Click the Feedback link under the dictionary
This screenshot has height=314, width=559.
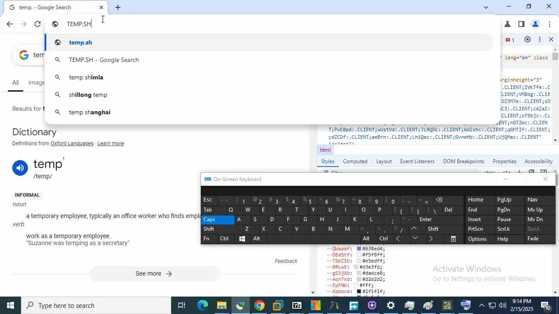point(286,261)
